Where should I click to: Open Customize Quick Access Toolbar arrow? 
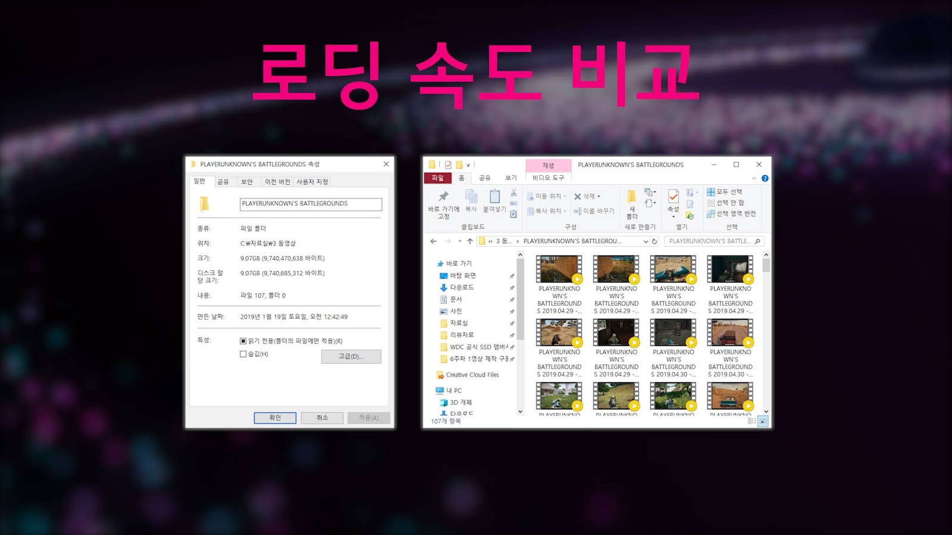tap(468, 165)
